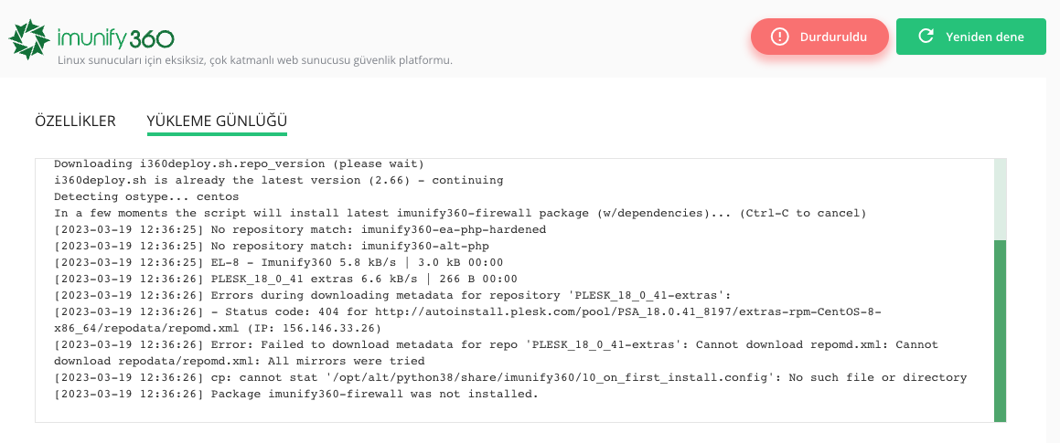Click the light scrollbar track above the thumb
Image resolution: width=1060 pixels, height=443 pixels.
pos(1000,199)
